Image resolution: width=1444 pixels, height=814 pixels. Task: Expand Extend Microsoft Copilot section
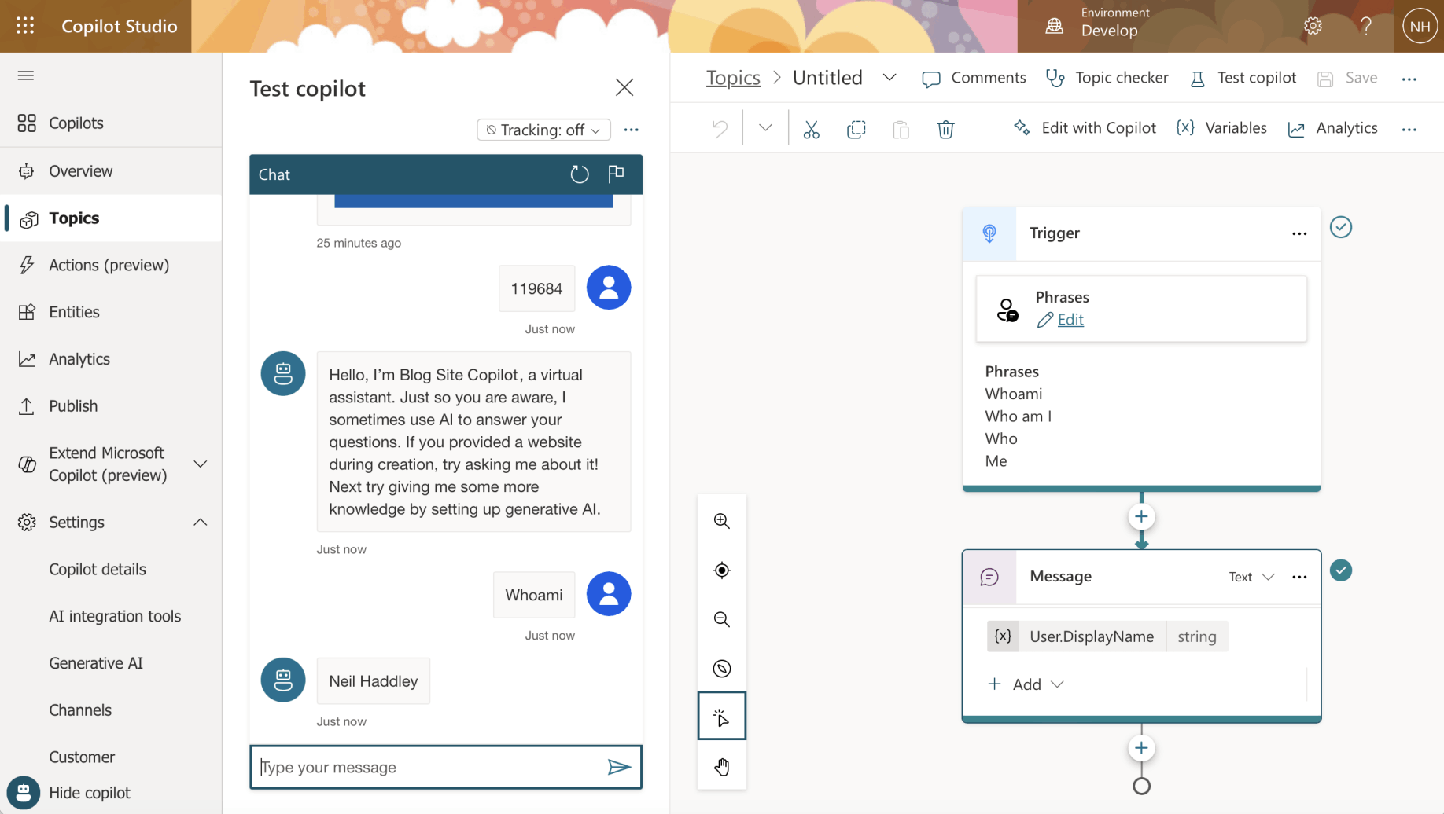pyautogui.click(x=201, y=464)
